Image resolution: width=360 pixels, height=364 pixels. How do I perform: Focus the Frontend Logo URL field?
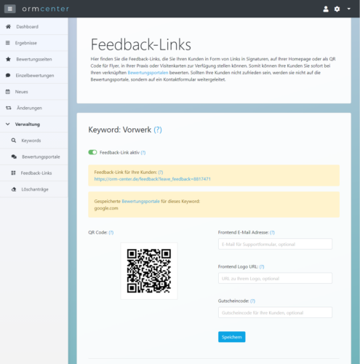[x=275, y=278]
